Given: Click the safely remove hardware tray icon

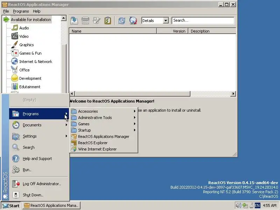Looking at the screenshot, I should (x=251, y=205).
